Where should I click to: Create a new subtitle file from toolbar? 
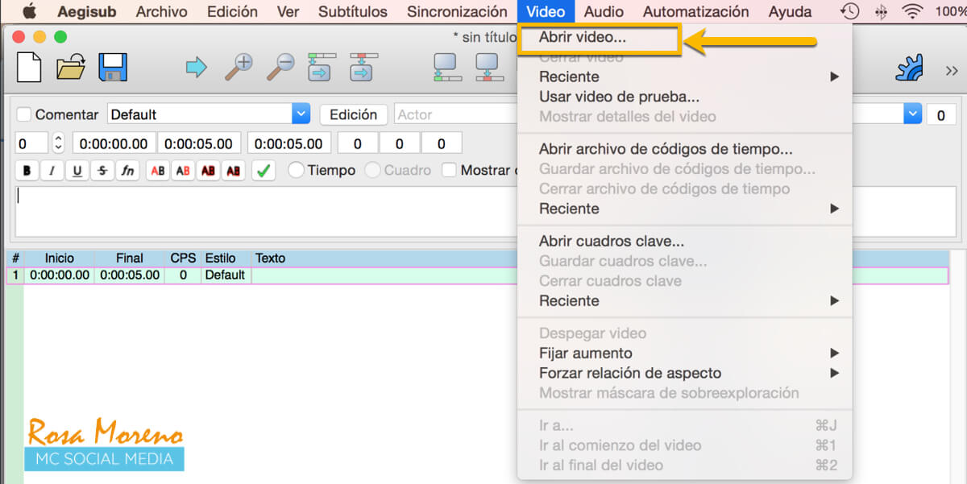[29, 67]
